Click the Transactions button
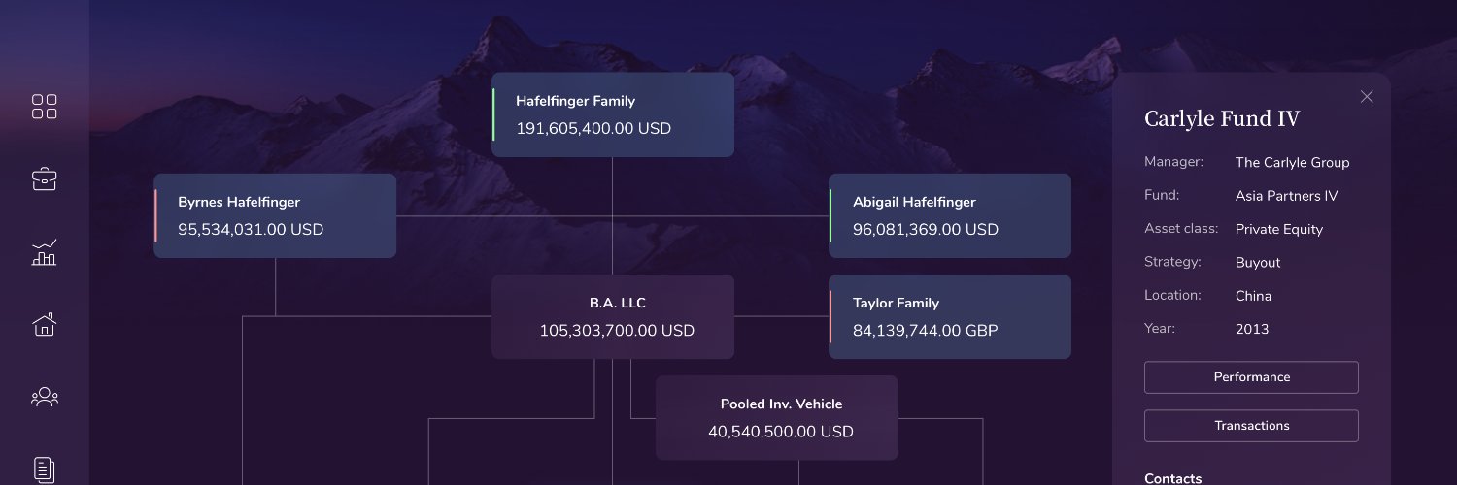 point(1251,426)
